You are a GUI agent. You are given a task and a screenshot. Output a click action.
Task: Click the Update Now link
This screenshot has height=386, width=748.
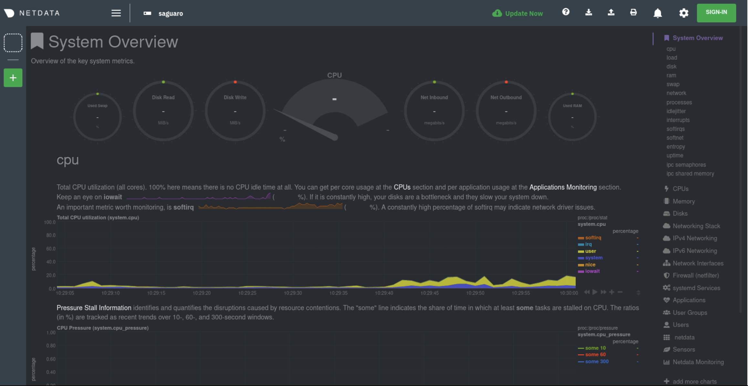[524, 13]
